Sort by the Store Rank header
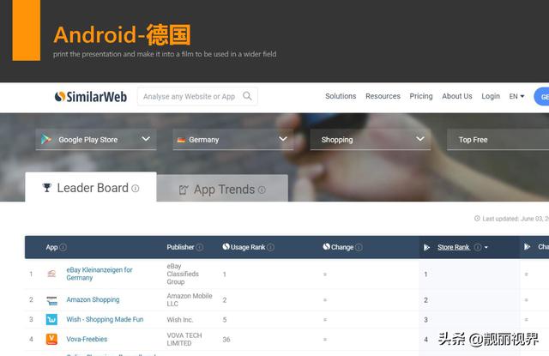549x356 pixels. click(454, 247)
